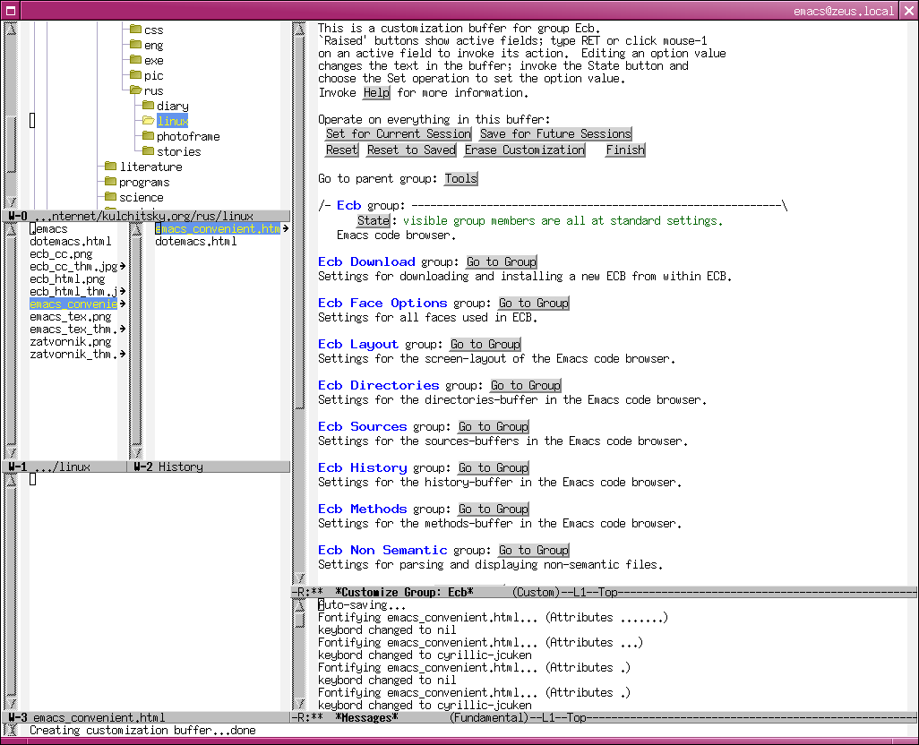Click the photoframe folder icon
919x745 pixels.
click(148, 136)
